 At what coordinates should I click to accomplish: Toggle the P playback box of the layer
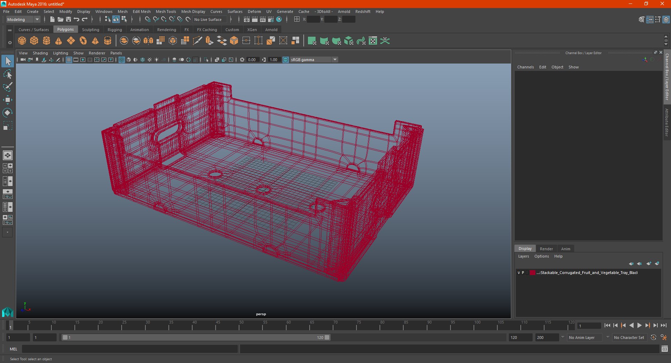coord(523,273)
